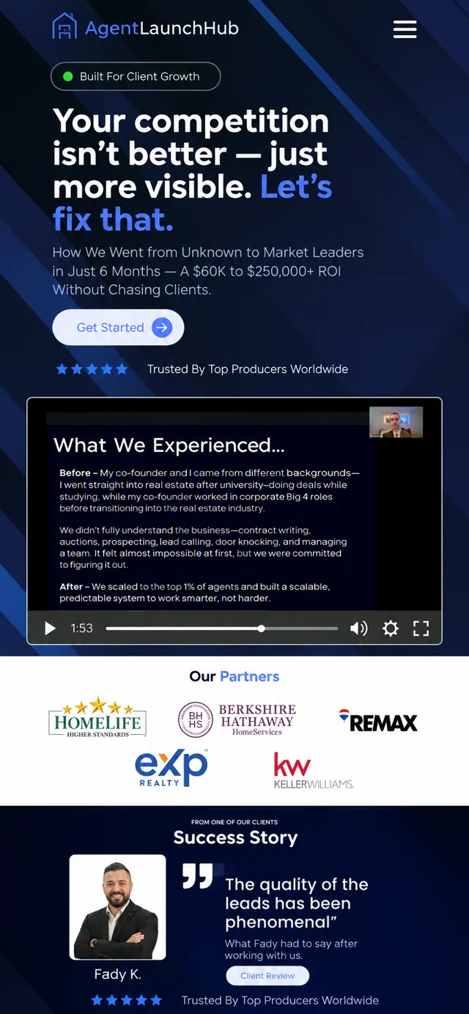The width and height of the screenshot is (469, 1014).
Task: Open the video settings gear
Action: 391,628
